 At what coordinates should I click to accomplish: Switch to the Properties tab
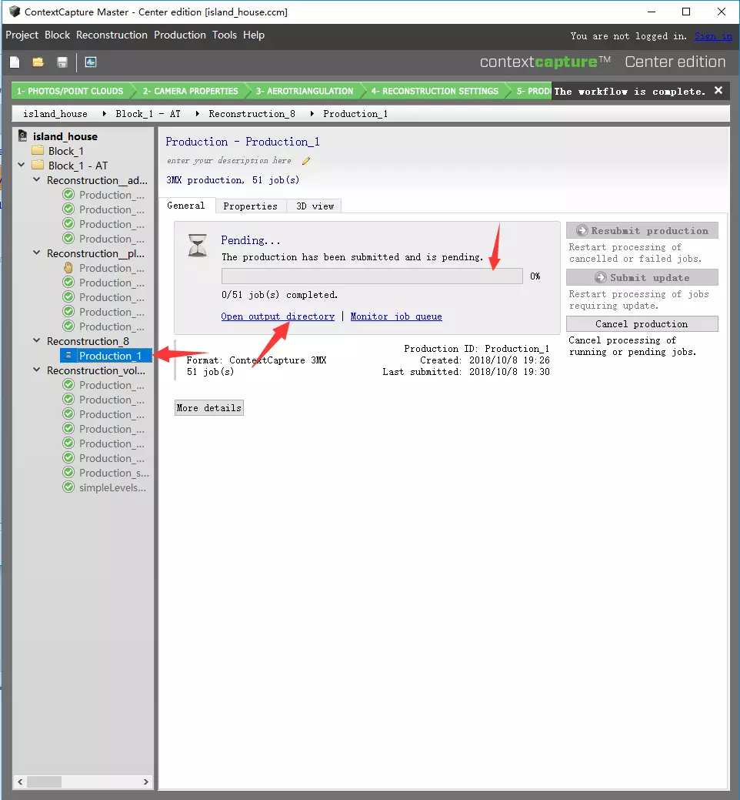coord(250,206)
